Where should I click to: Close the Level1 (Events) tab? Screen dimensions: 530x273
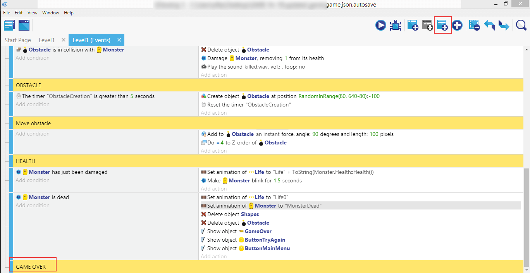pyautogui.click(x=119, y=40)
